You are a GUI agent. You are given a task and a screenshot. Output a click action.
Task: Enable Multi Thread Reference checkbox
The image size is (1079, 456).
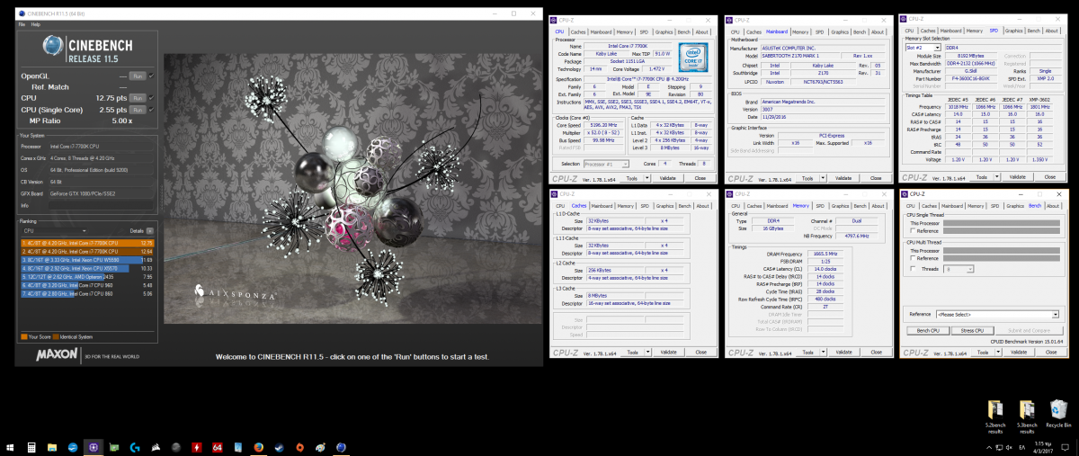pos(913,258)
